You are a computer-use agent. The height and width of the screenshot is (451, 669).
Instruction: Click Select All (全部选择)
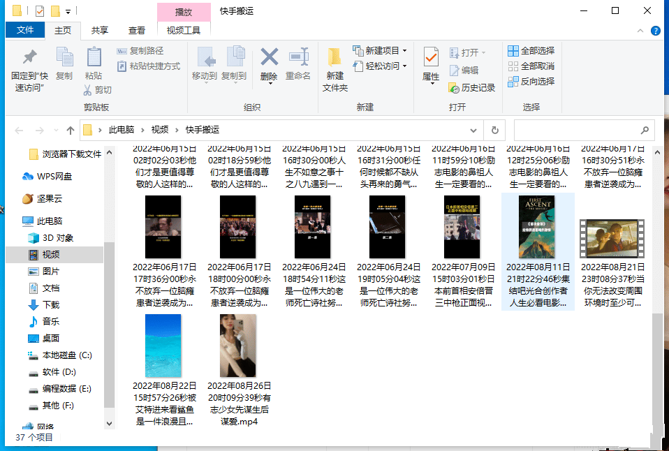(531, 51)
